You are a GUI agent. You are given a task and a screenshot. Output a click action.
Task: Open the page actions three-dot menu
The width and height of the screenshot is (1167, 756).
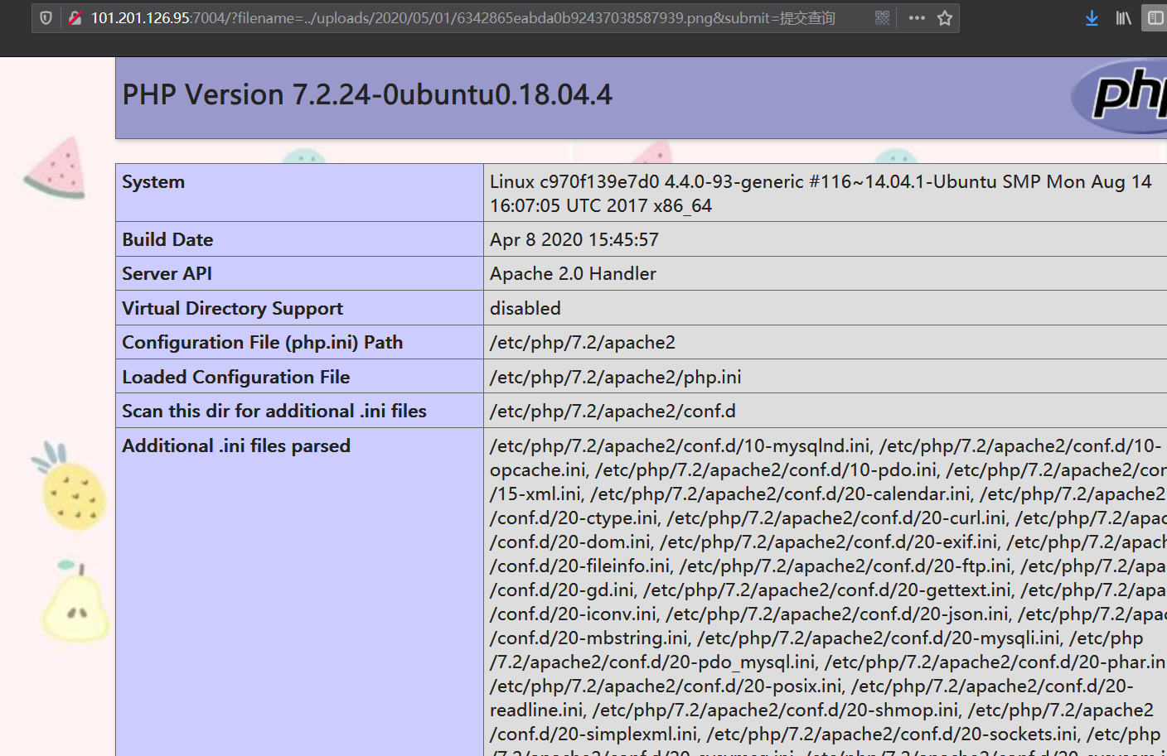pos(917,18)
